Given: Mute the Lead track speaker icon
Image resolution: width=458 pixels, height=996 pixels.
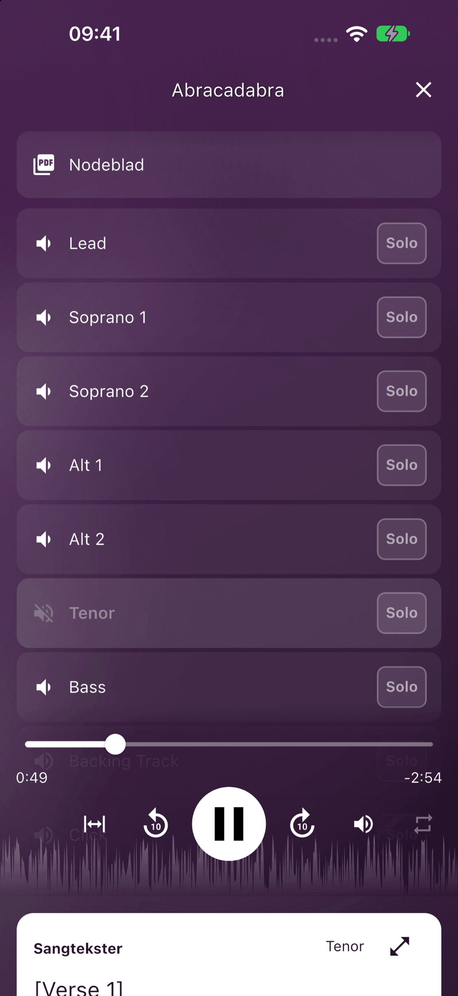Looking at the screenshot, I should [x=44, y=243].
